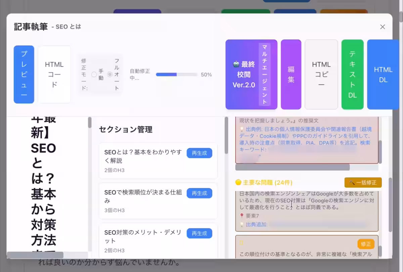The width and height of the screenshot is (403, 272).
Task: Click the 50% progress percentage label
Action: pos(206,75)
